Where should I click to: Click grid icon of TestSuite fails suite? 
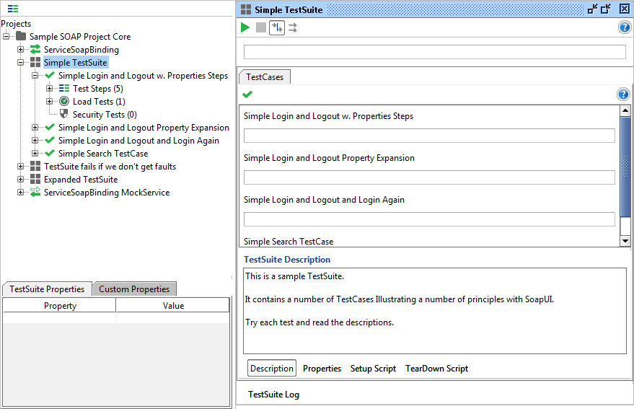click(35, 166)
